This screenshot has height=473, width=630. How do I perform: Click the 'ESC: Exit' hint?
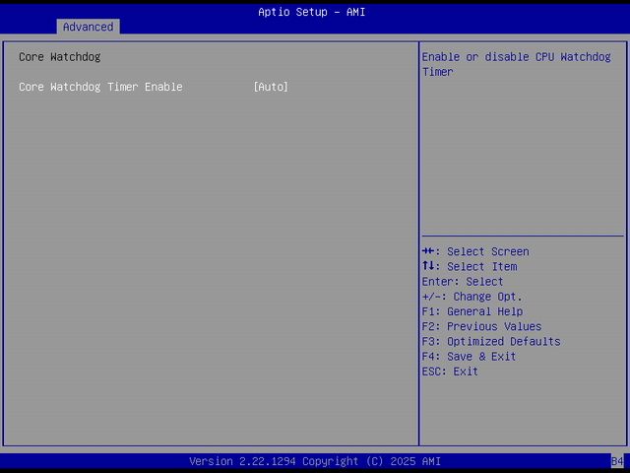click(x=450, y=372)
